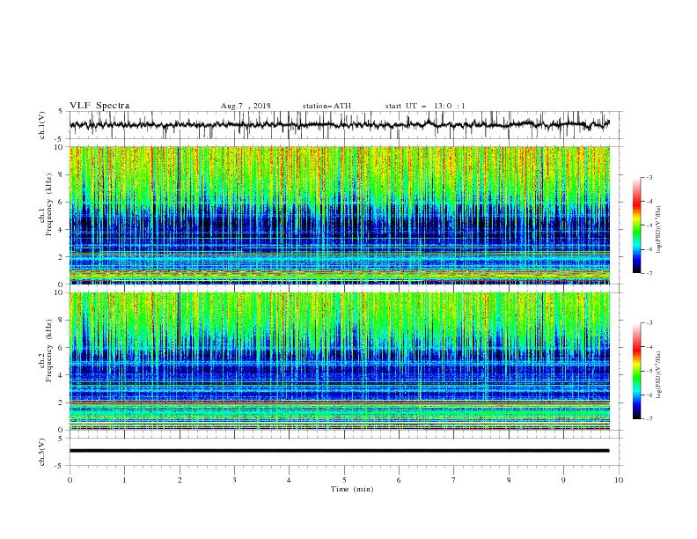Click ch.1 frequency axis tick '6'
Image resolution: width=697 pixels, height=539 pixels.
pyautogui.click(x=61, y=202)
